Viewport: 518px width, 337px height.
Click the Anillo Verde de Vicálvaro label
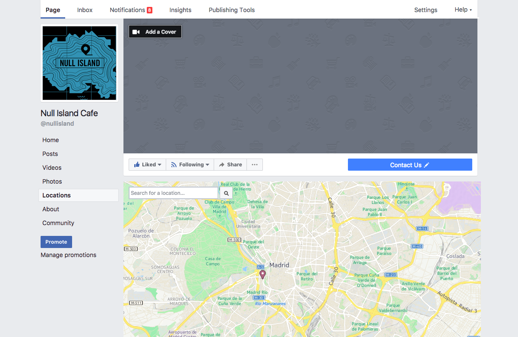click(414, 286)
